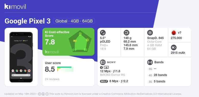
Task: Click the screen size display icon
Action: pos(103,33)
